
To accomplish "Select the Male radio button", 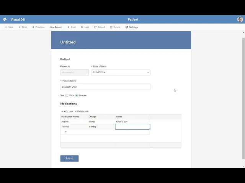I will tap(67, 95).
